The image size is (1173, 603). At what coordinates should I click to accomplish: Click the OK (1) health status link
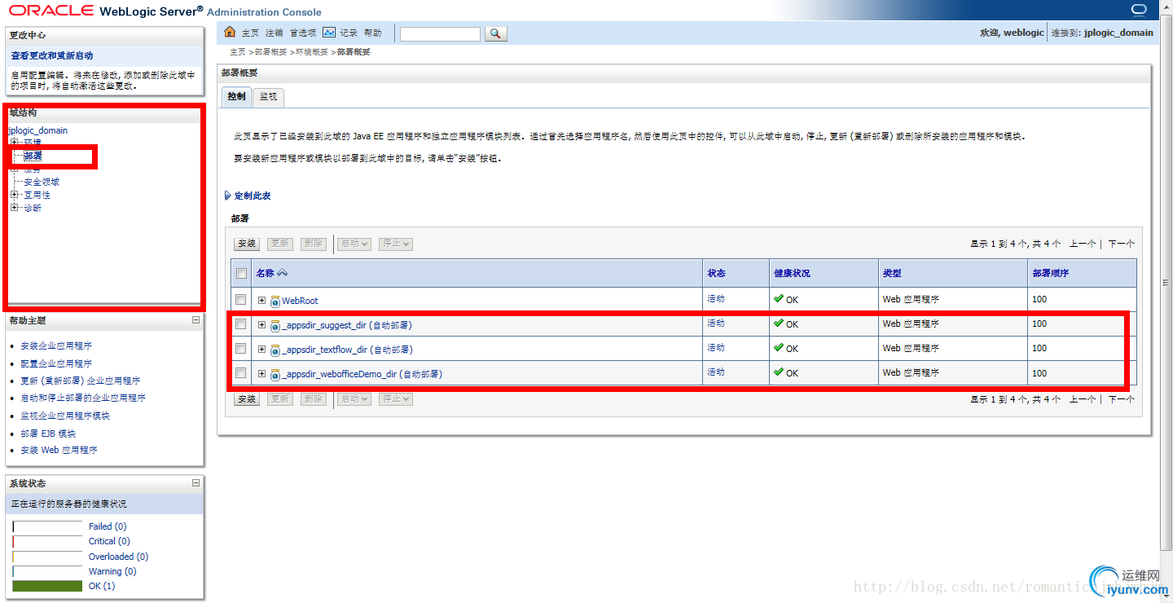[x=102, y=587]
